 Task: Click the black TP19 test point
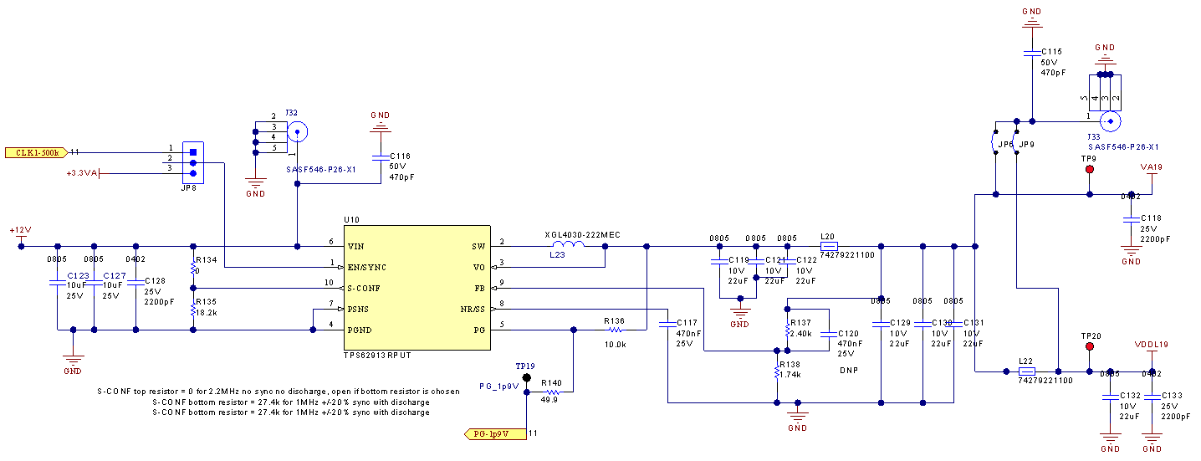coord(526,378)
